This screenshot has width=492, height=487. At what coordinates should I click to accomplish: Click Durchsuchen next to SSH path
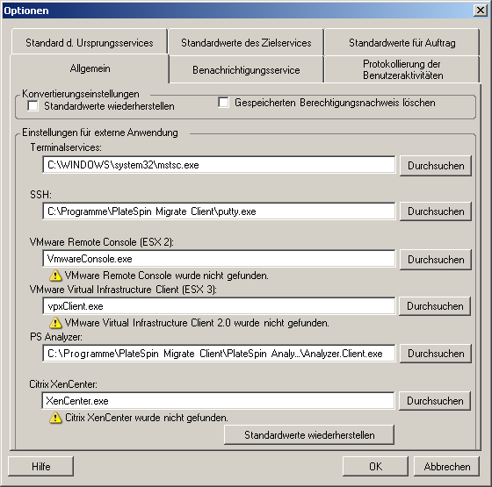(x=436, y=211)
